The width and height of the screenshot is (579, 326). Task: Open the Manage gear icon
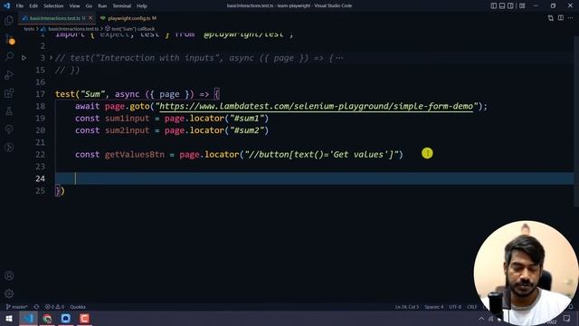pos(9,293)
